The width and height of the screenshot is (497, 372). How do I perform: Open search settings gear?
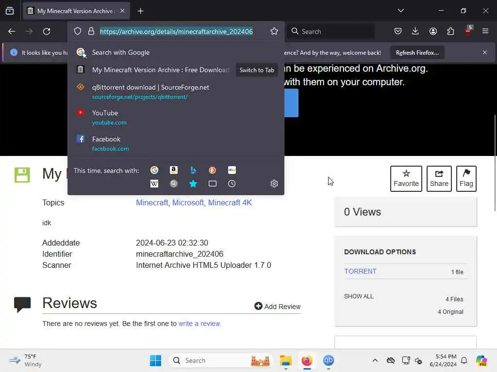point(274,184)
